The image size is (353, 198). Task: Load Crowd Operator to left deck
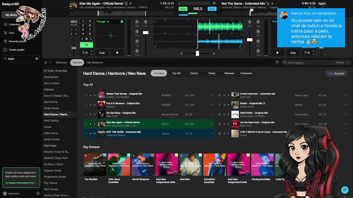tap(224, 95)
